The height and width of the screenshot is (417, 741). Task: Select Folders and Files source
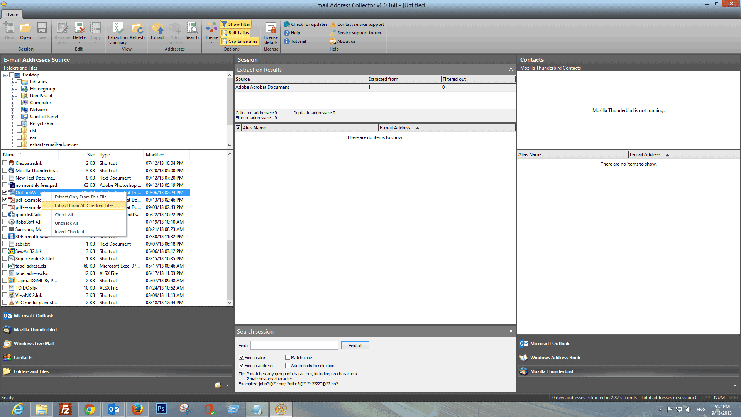[117, 371]
